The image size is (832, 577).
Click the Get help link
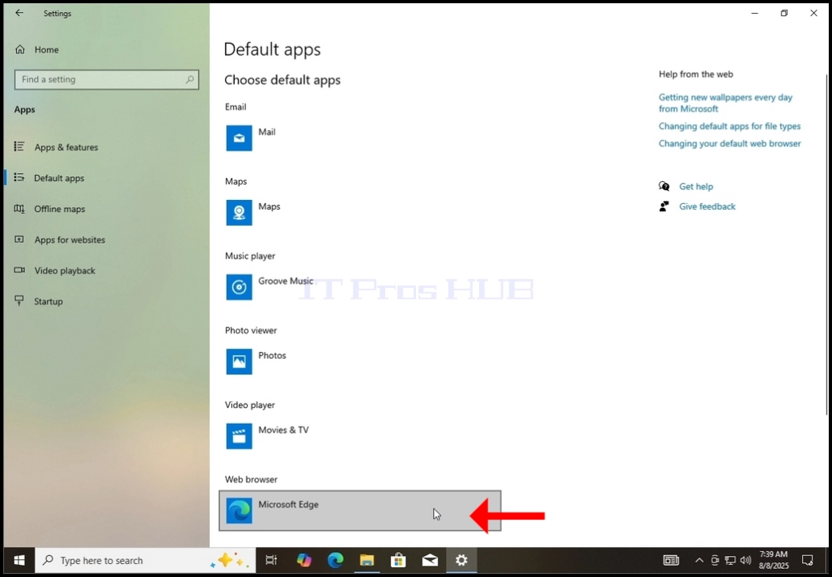pyautogui.click(x=696, y=186)
